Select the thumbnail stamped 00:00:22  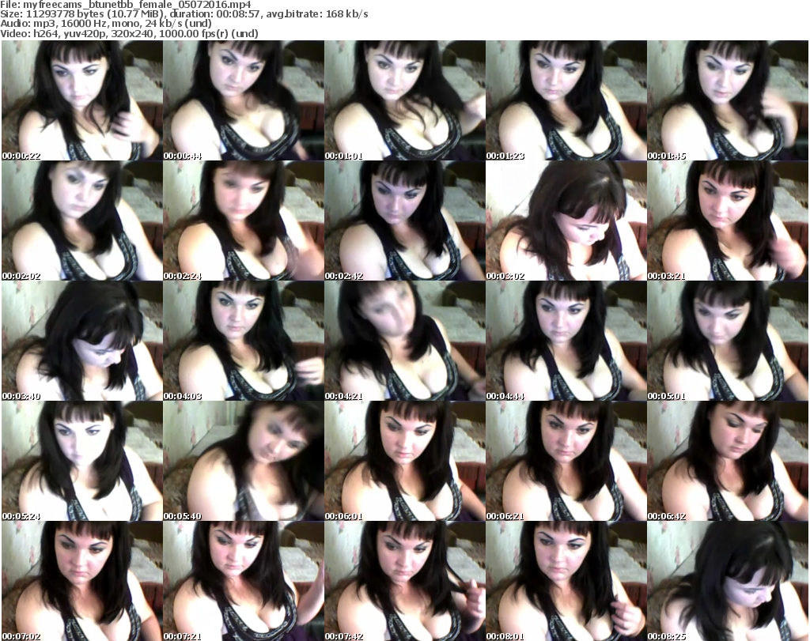tap(82, 100)
